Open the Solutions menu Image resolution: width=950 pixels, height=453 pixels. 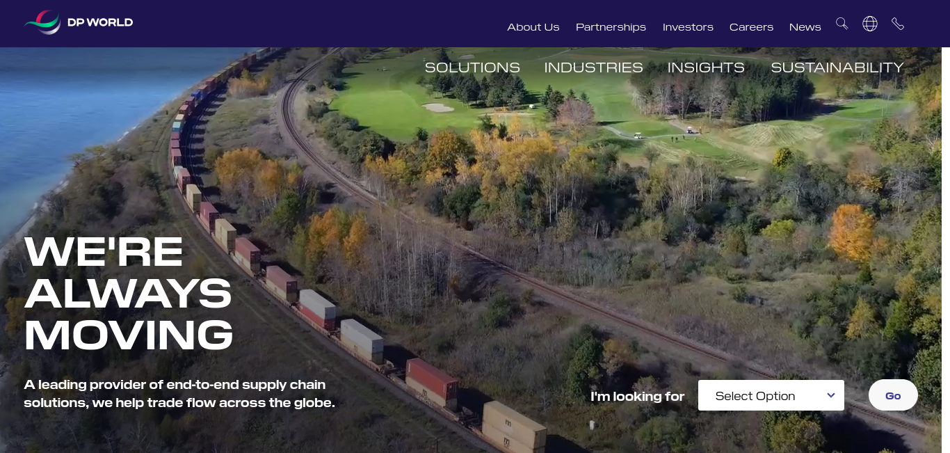pos(472,67)
